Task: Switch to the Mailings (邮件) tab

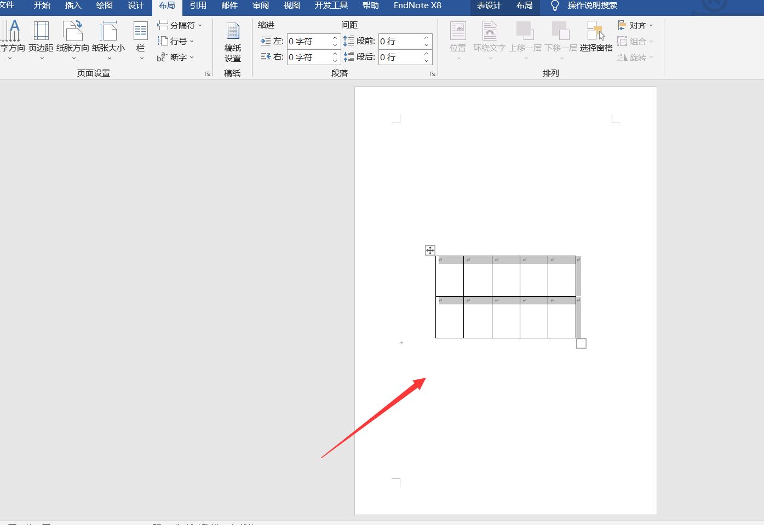Action: pyautogui.click(x=229, y=5)
